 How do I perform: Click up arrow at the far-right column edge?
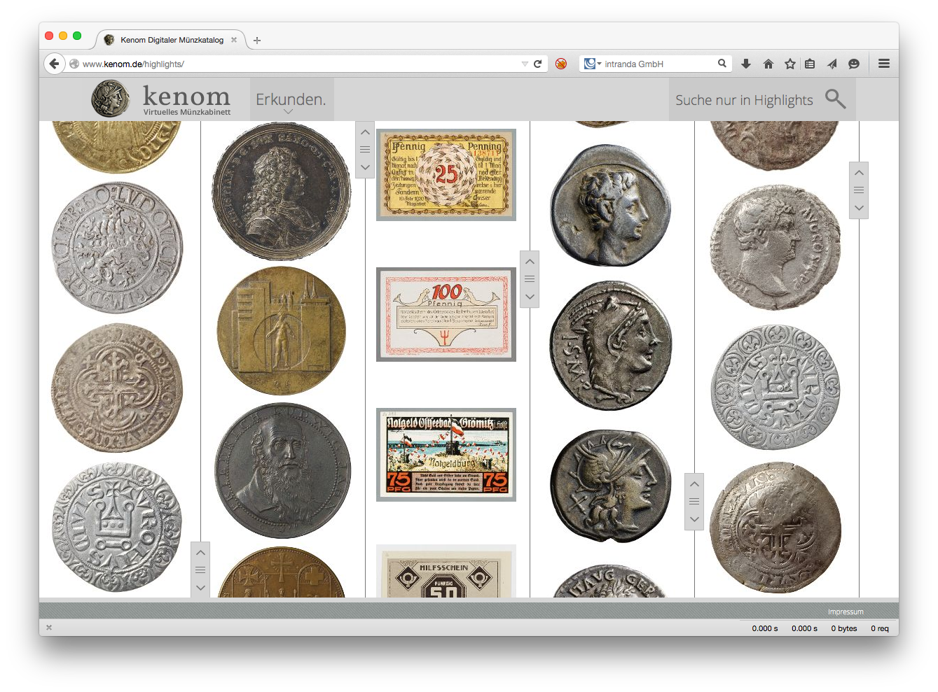pyautogui.click(x=859, y=172)
